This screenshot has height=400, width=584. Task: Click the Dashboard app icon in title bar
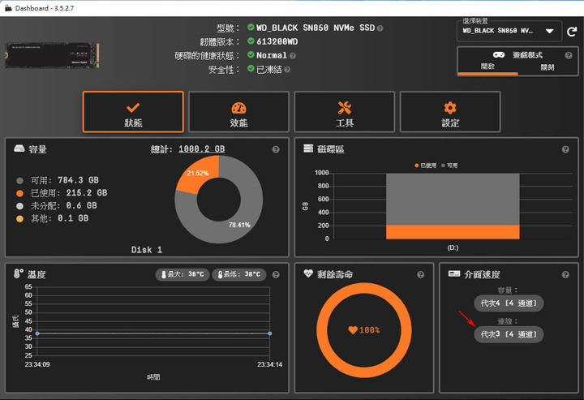8,8
